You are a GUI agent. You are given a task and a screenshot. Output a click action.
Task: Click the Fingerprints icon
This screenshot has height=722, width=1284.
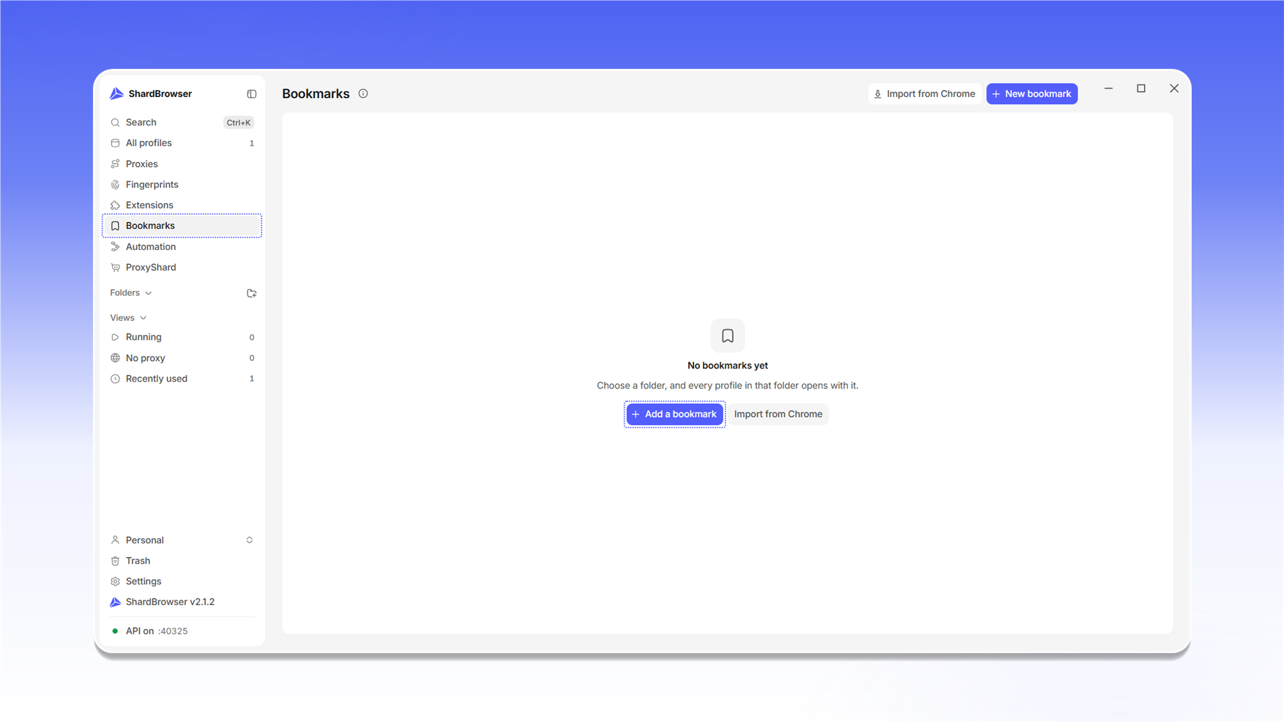115,185
